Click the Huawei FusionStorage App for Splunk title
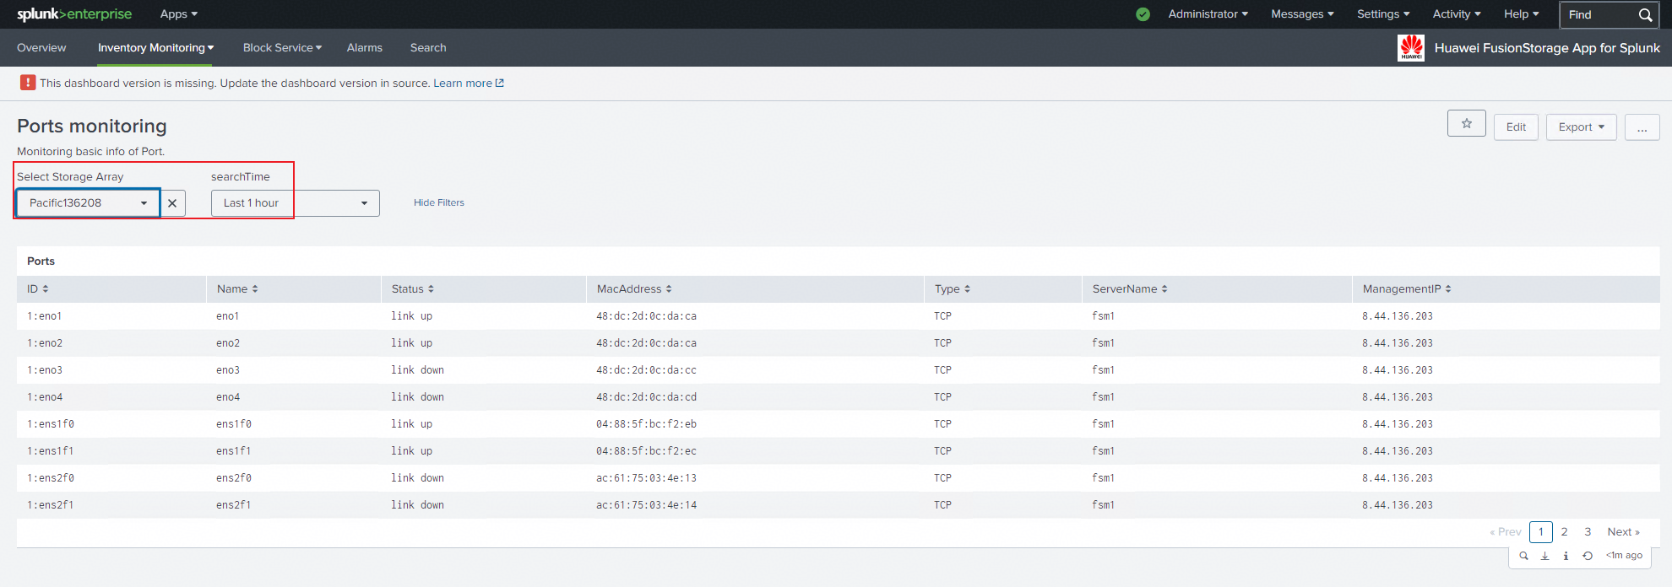Viewport: 1672px width, 587px height. 1547,48
